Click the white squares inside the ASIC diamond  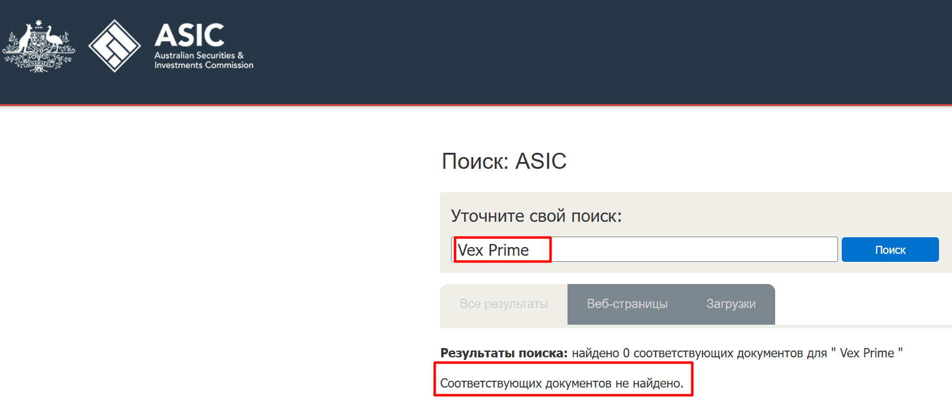tap(113, 46)
